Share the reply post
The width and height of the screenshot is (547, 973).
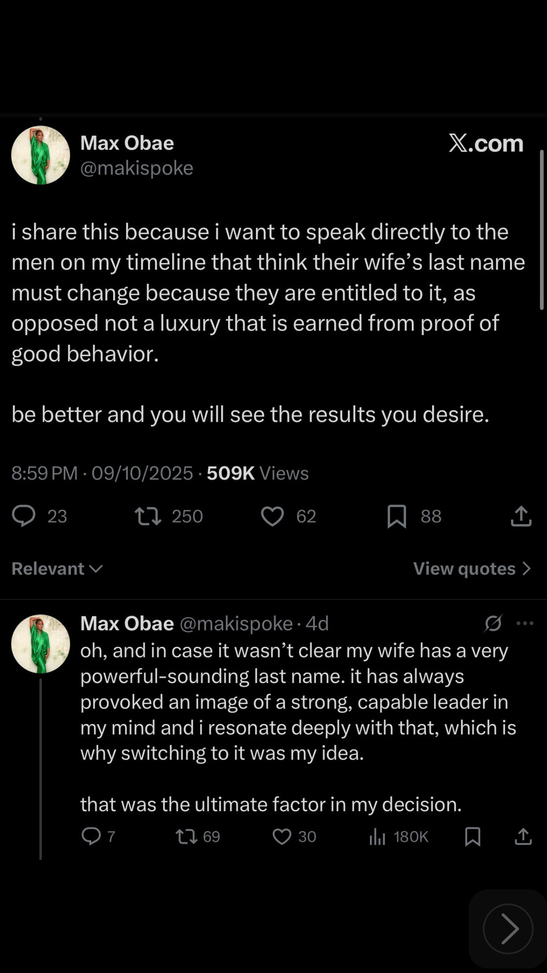[x=523, y=836]
